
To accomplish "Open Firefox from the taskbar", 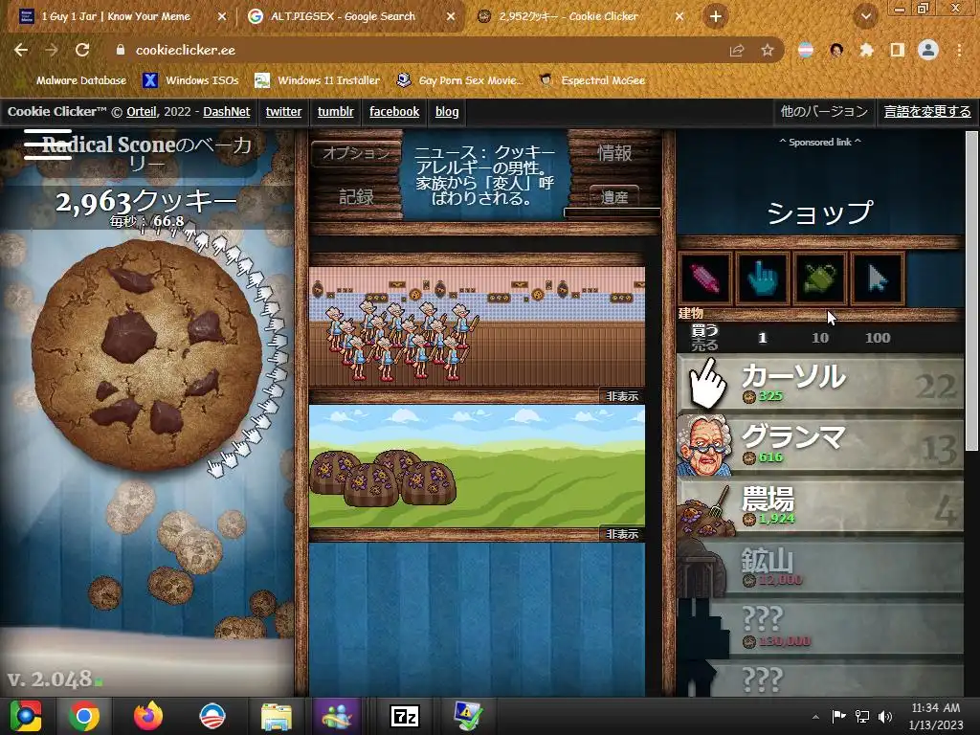I will pyautogui.click(x=148, y=716).
